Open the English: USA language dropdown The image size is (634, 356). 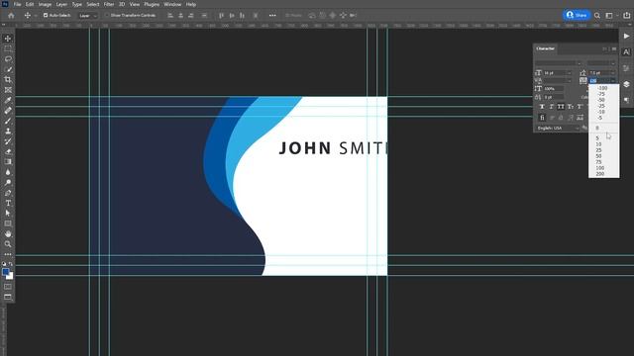(558, 128)
